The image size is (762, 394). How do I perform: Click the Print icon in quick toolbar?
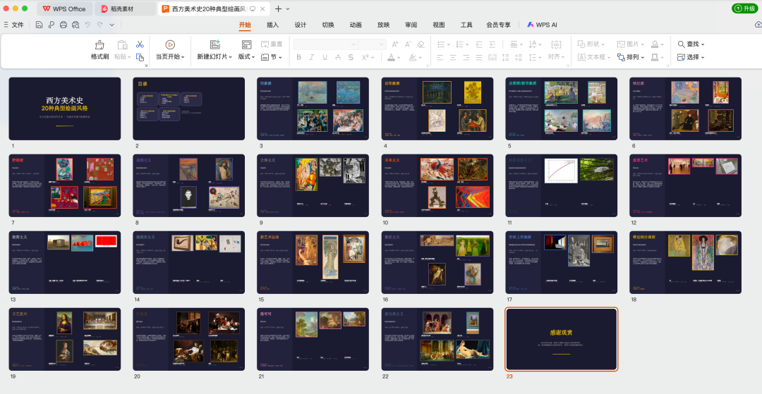pos(64,25)
